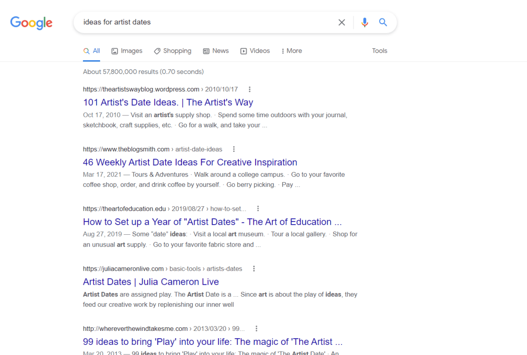Open the Tools filter options

tap(379, 50)
